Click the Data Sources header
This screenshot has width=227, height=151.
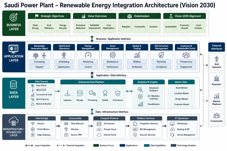pos(41,81)
